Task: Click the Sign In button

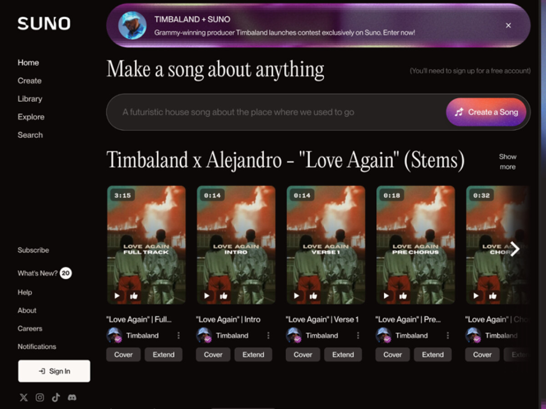Action: [54, 371]
